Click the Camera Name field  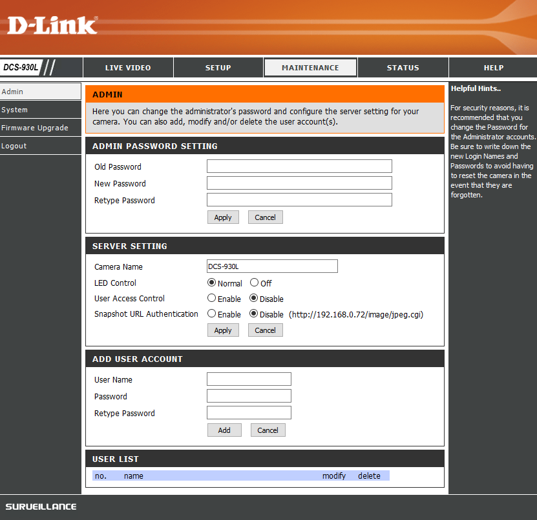point(272,266)
